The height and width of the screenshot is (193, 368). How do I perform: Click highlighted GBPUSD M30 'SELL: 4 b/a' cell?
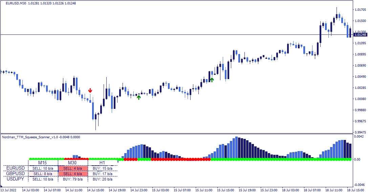(73, 174)
